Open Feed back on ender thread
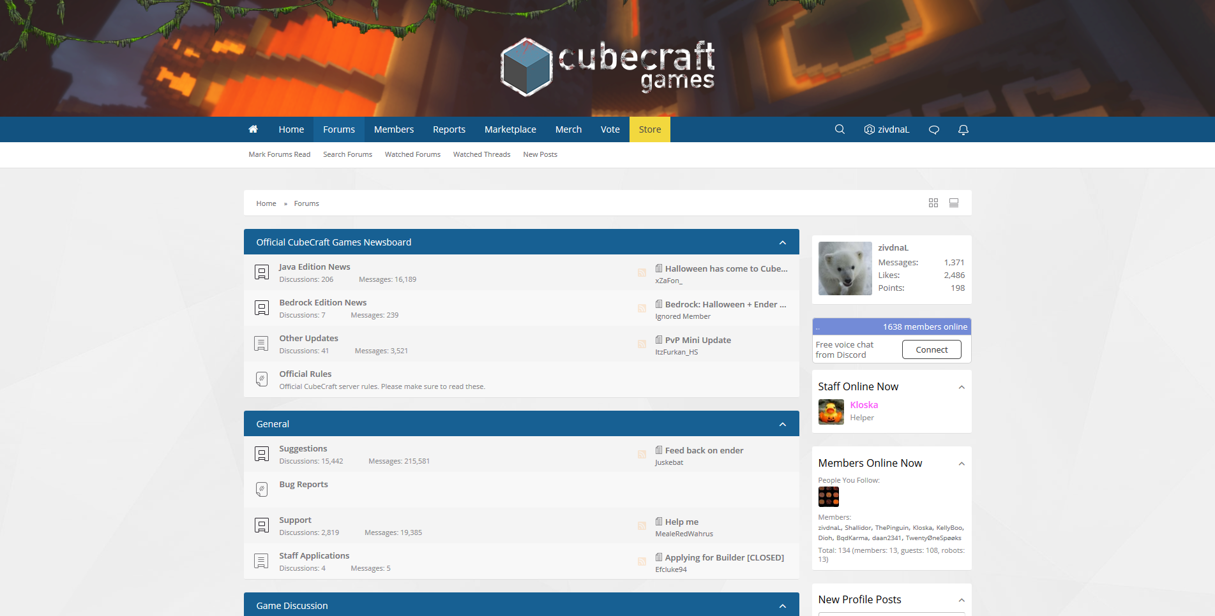The width and height of the screenshot is (1215, 616). tap(704, 451)
